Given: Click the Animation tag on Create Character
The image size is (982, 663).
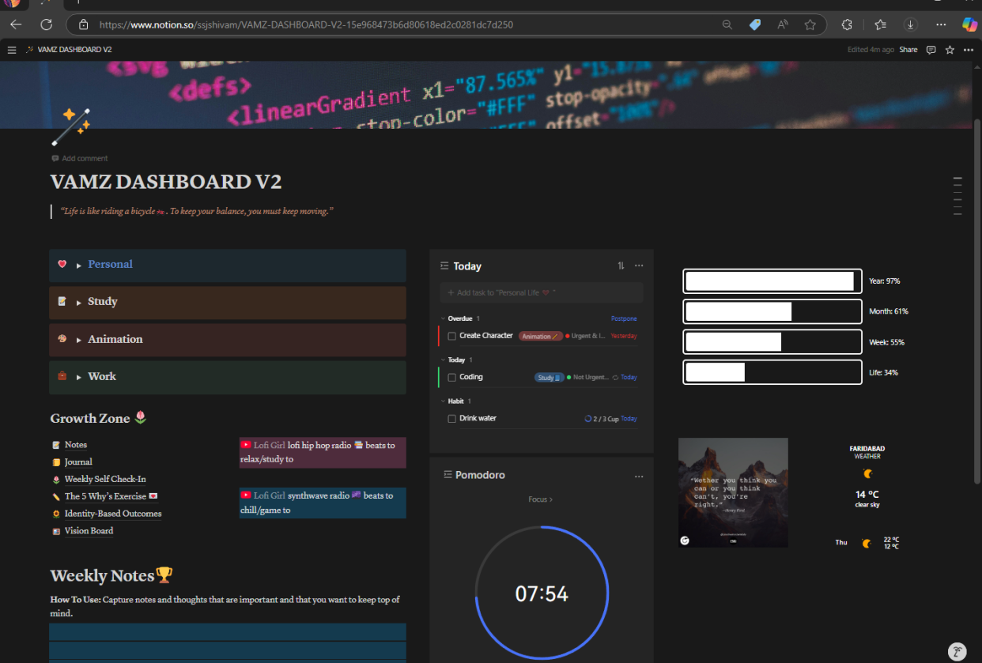Looking at the screenshot, I should pos(540,336).
